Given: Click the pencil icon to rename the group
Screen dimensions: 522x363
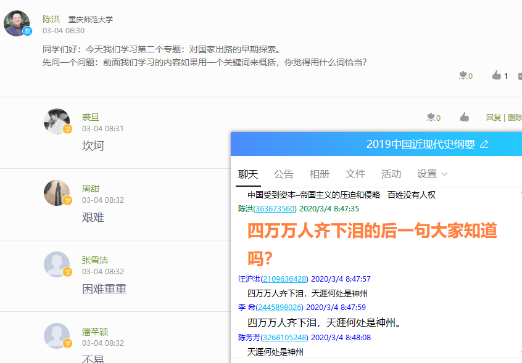Looking at the screenshot, I should point(484,144).
